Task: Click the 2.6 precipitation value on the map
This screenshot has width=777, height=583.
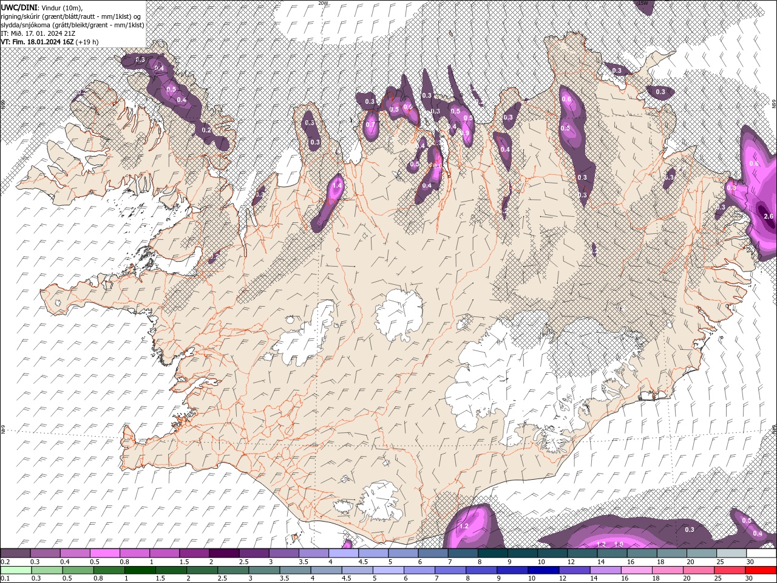Action: point(768,217)
